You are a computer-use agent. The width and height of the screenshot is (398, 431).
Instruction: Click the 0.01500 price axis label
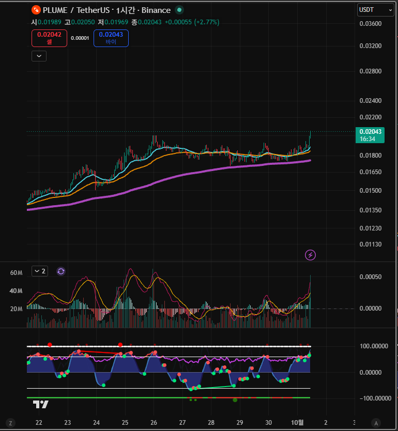tap(371, 191)
